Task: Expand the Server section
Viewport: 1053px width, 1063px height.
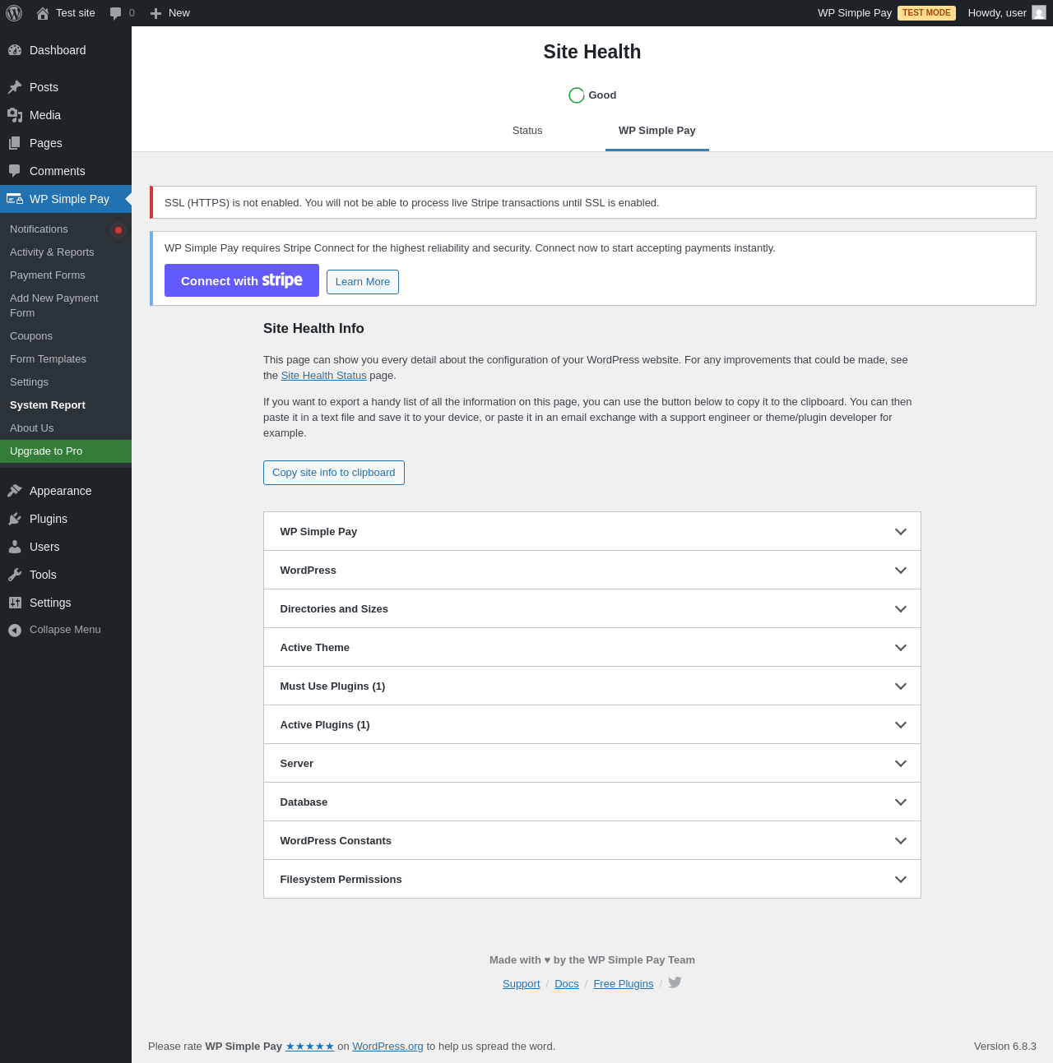Action: (x=592, y=763)
